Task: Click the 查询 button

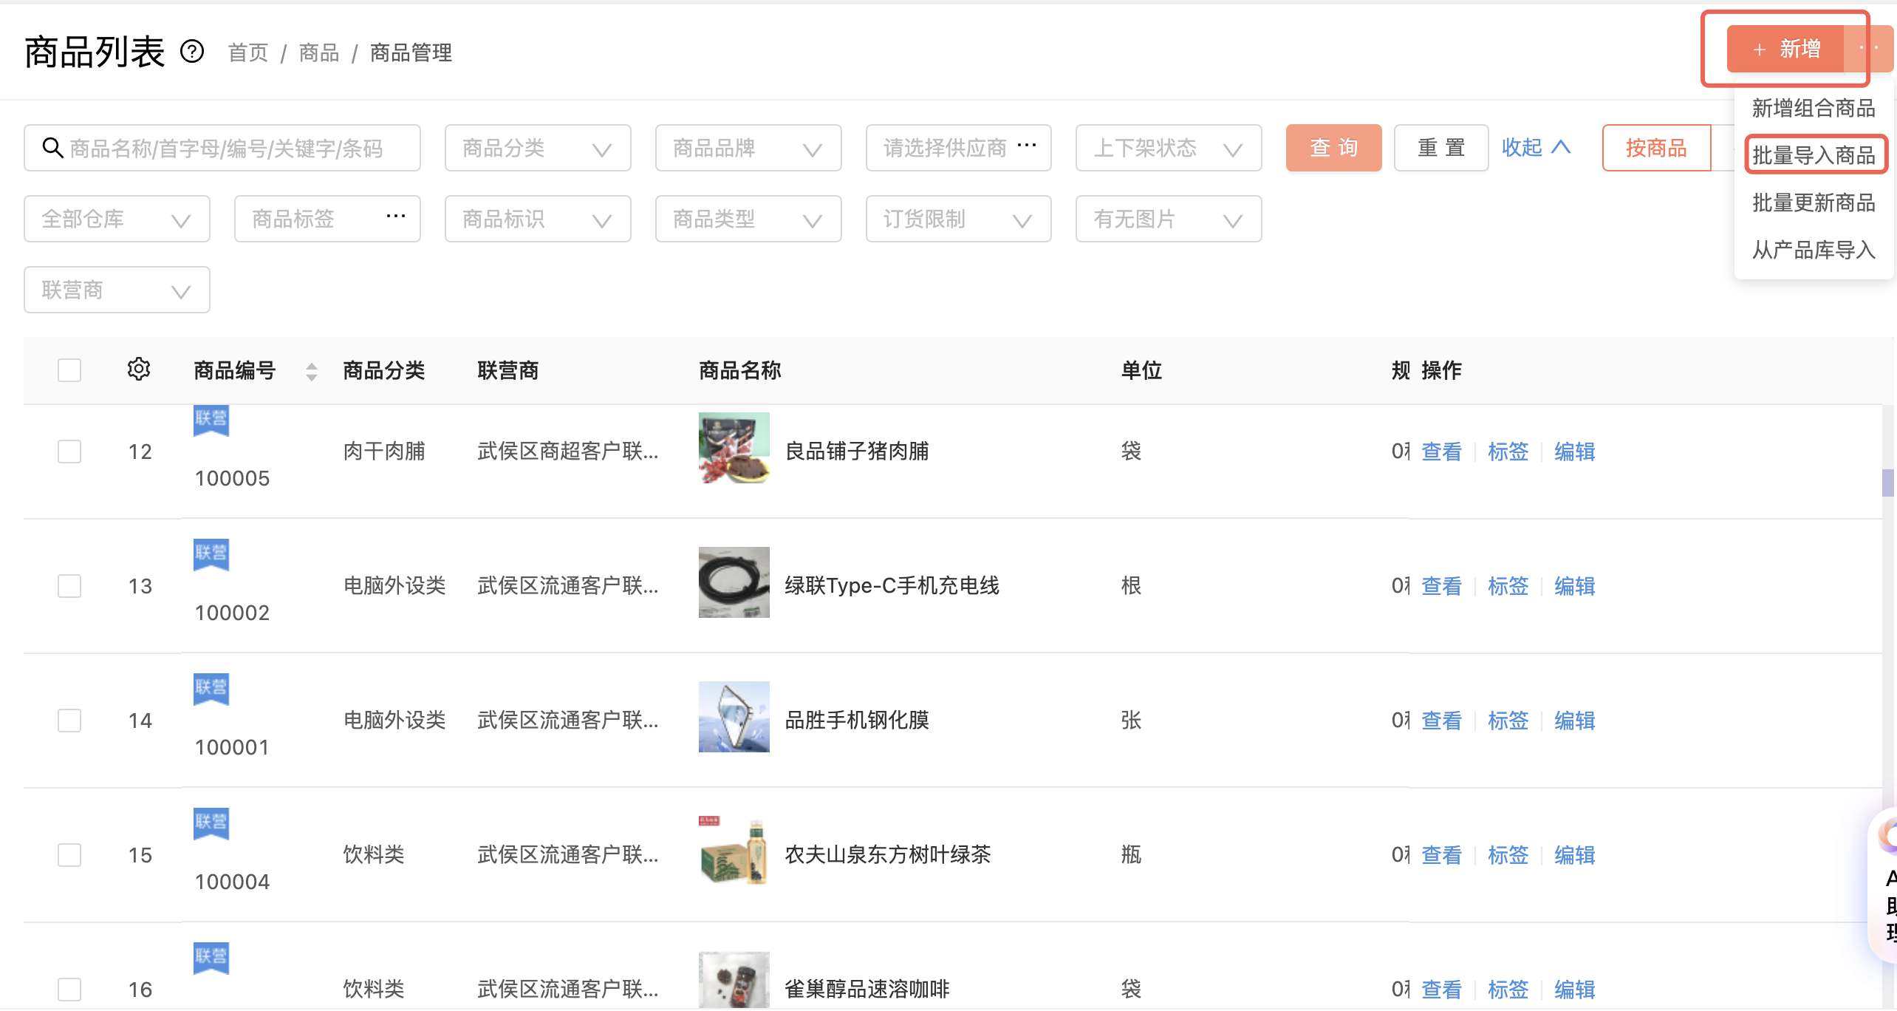Action: point(1333,148)
